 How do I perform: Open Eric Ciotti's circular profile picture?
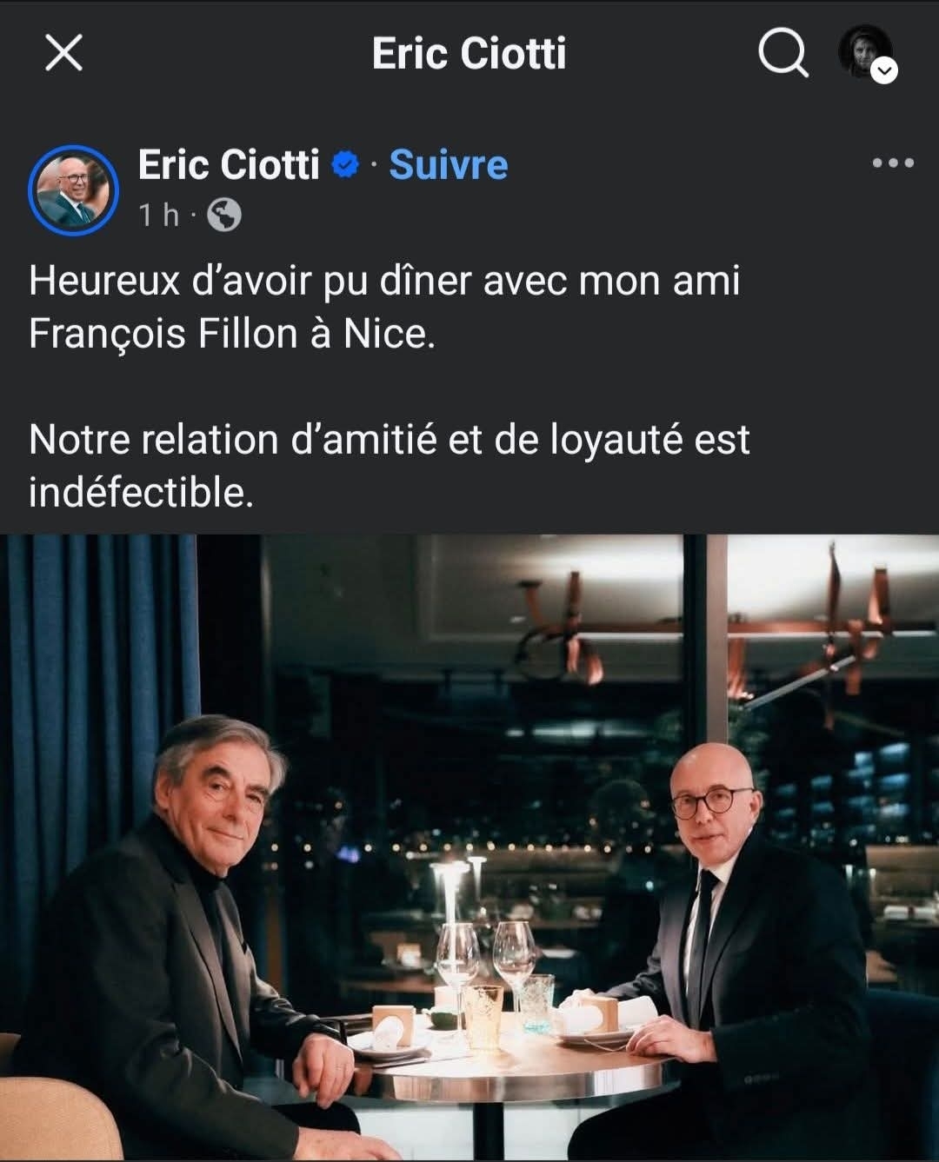click(73, 189)
